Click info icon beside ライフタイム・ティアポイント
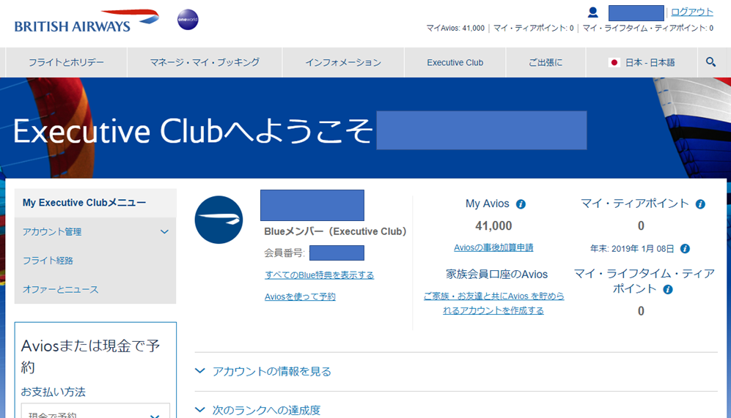This screenshot has height=418, width=731. coord(668,290)
